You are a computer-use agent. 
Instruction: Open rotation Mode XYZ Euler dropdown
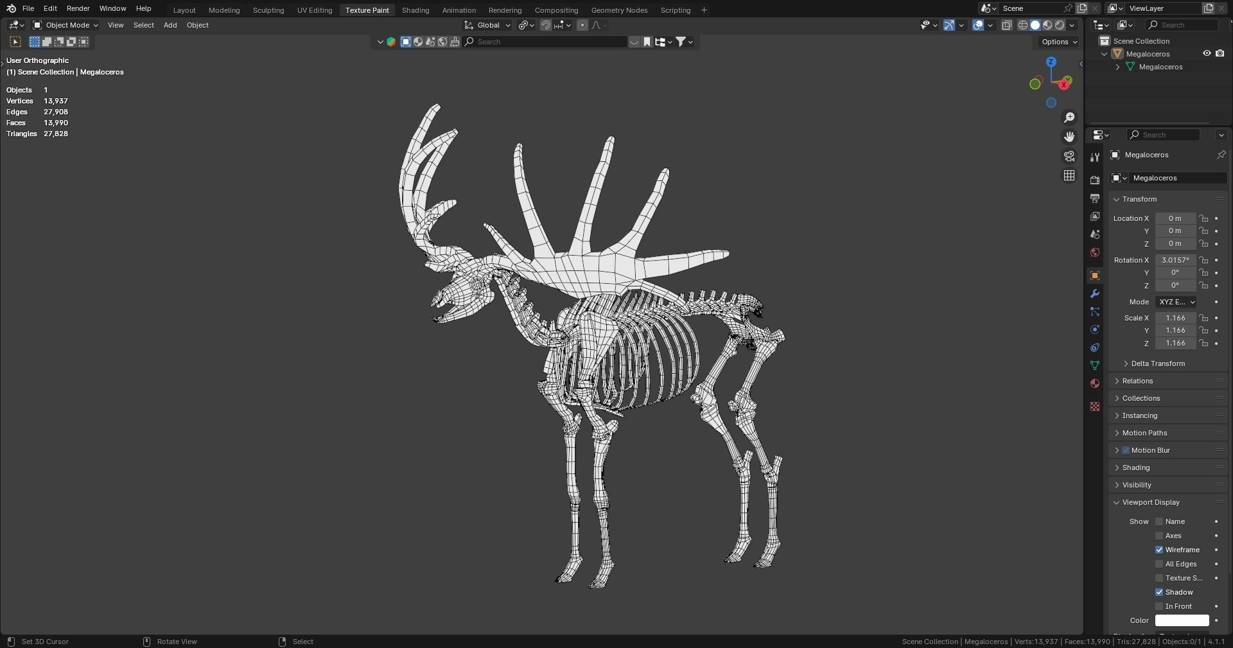click(1176, 302)
